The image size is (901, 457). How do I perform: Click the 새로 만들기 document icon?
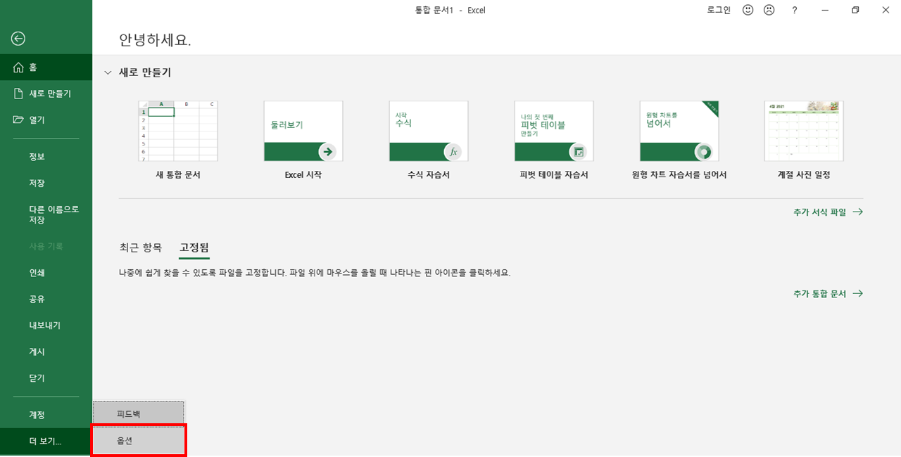pyautogui.click(x=18, y=94)
